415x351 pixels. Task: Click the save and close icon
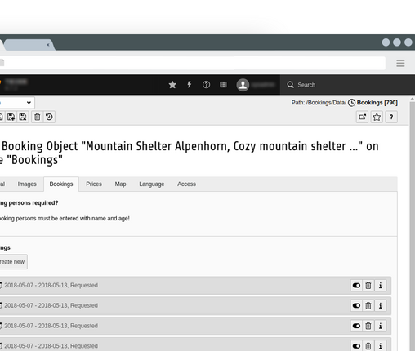click(x=23, y=117)
